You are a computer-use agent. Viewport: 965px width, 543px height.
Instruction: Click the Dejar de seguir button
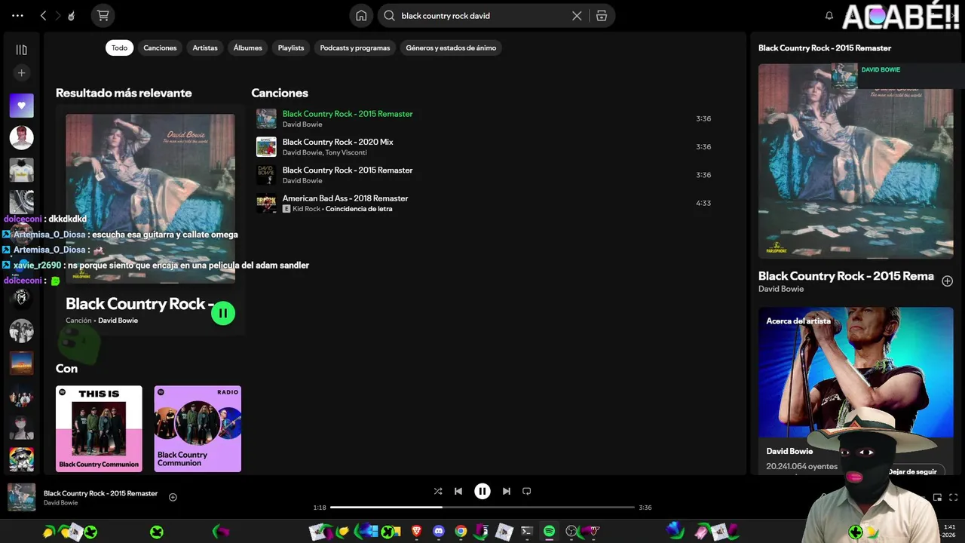(x=912, y=471)
